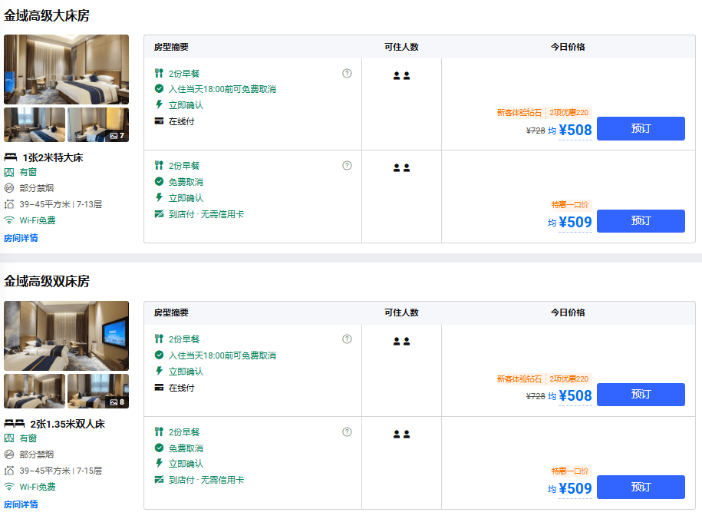Open main photo of 金域高级大床房
Image resolution: width=702 pixels, height=519 pixels.
pyautogui.click(x=66, y=69)
